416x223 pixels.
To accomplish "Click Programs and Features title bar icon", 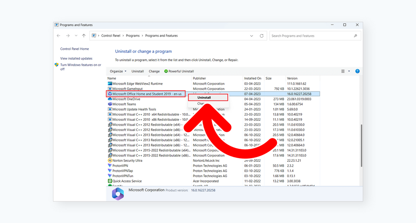I will [56, 25].
